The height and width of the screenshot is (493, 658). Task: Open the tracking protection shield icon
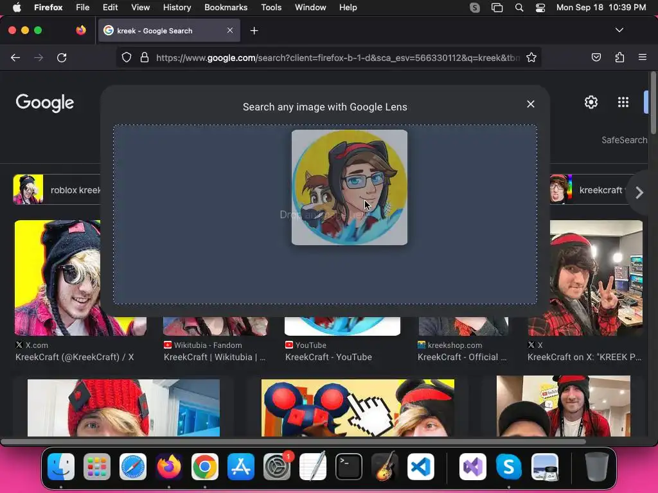point(127,57)
